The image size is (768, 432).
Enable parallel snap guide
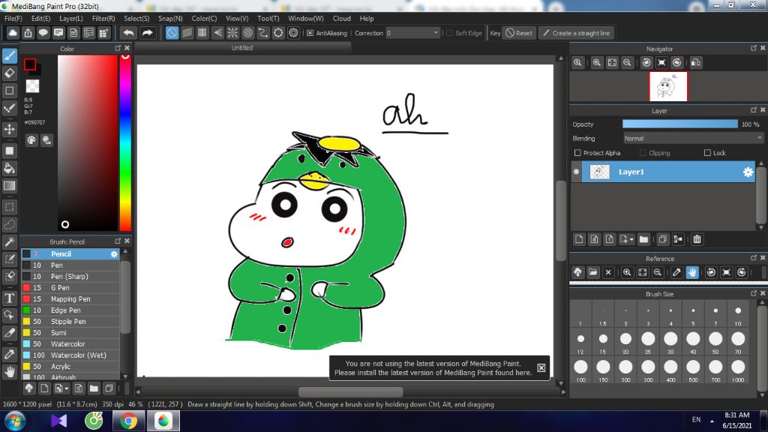[x=187, y=33]
